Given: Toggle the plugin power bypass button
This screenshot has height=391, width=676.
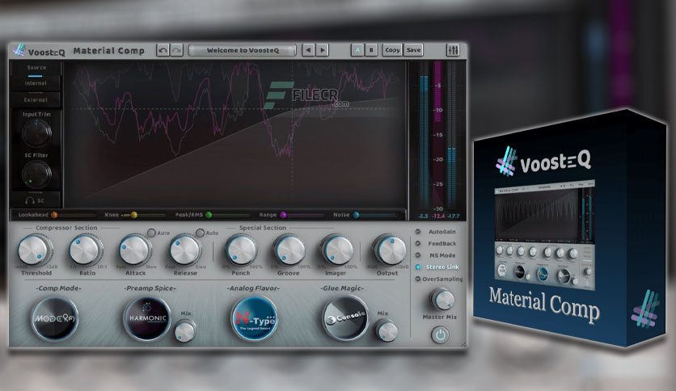Looking at the screenshot, I should point(440,334).
